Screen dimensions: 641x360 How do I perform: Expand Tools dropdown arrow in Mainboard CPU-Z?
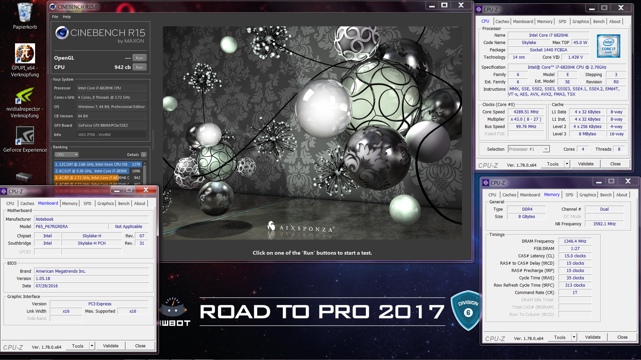click(92, 346)
